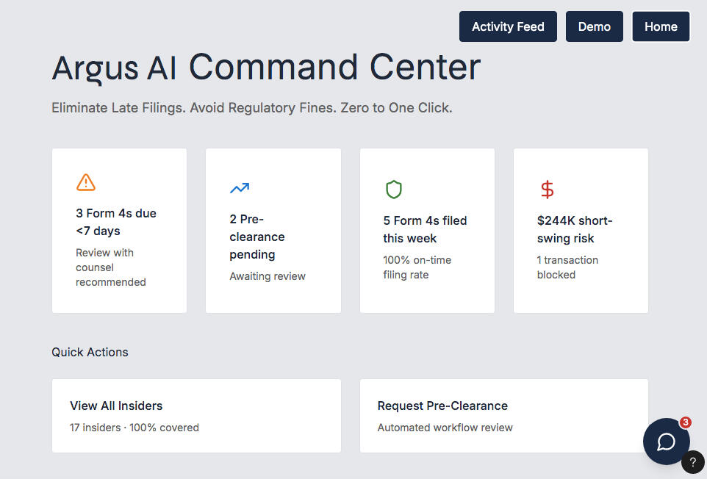
Task: Open the chat bubble widget
Action: pos(666,441)
